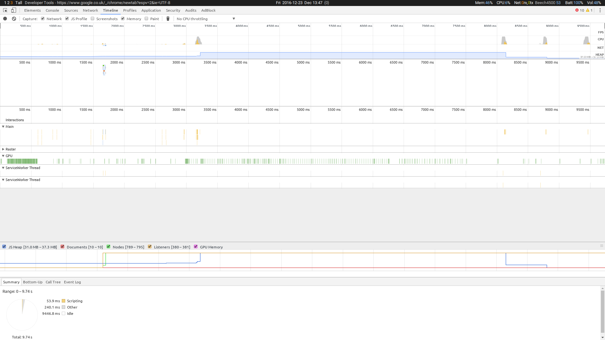The width and height of the screenshot is (605, 340).
Task: Click the network request bar near 2000 ms
Action: tap(104, 67)
